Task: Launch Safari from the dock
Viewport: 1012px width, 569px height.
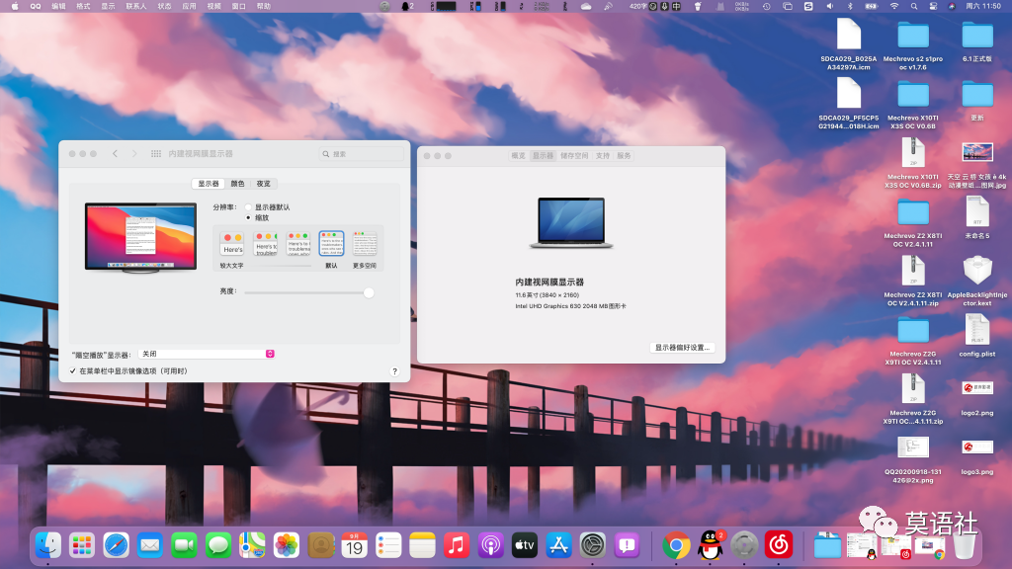Action: (117, 545)
